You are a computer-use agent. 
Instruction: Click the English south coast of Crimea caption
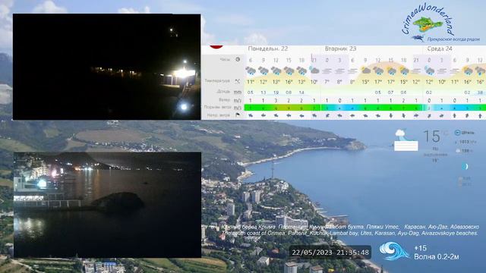(x=349, y=233)
